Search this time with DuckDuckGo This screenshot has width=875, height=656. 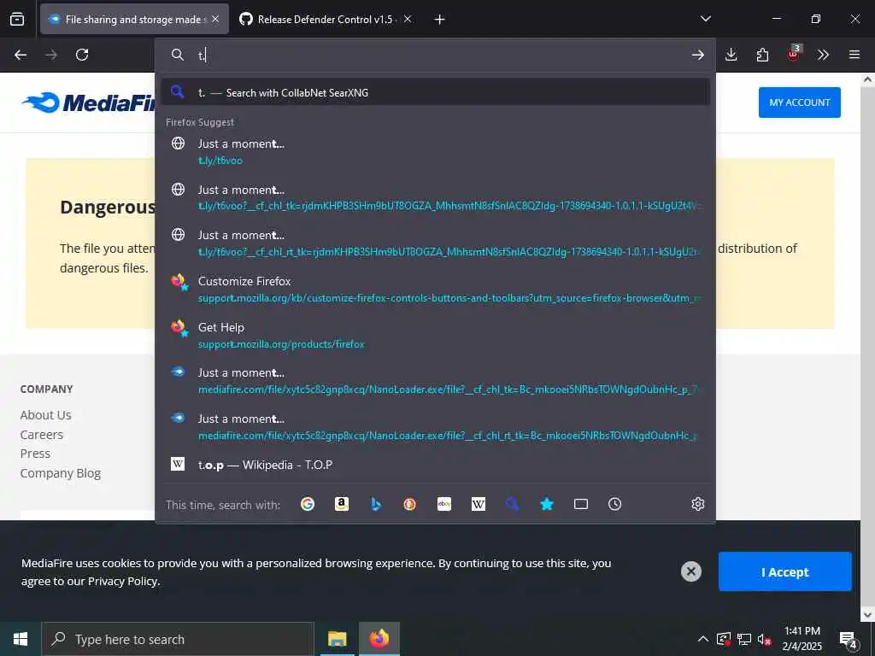pyautogui.click(x=409, y=504)
